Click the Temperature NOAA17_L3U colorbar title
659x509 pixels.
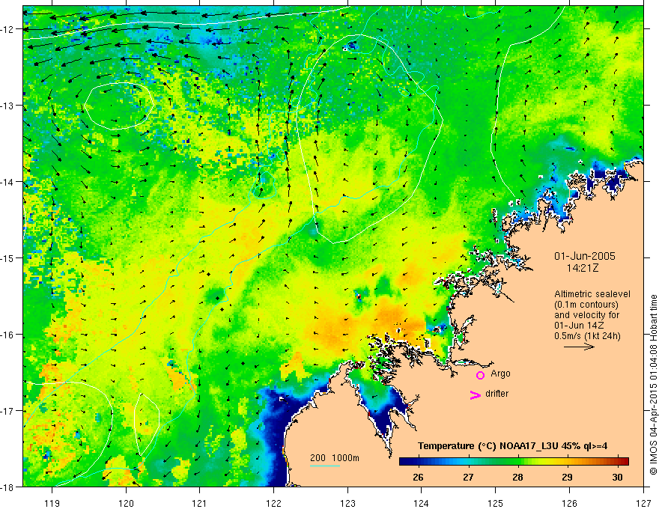(513, 446)
